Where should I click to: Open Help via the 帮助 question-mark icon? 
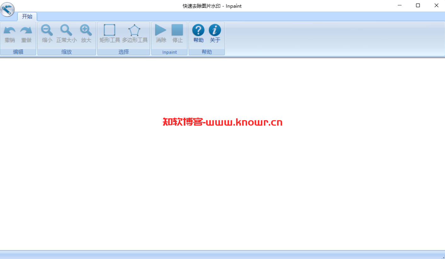coord(198,30)
